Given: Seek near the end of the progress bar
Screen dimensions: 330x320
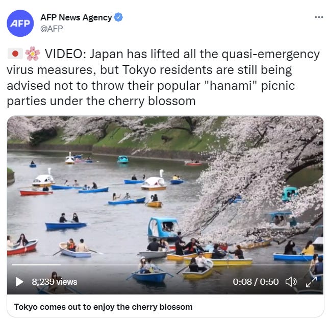Looking at the screenshot, I should tap(312, 265).
